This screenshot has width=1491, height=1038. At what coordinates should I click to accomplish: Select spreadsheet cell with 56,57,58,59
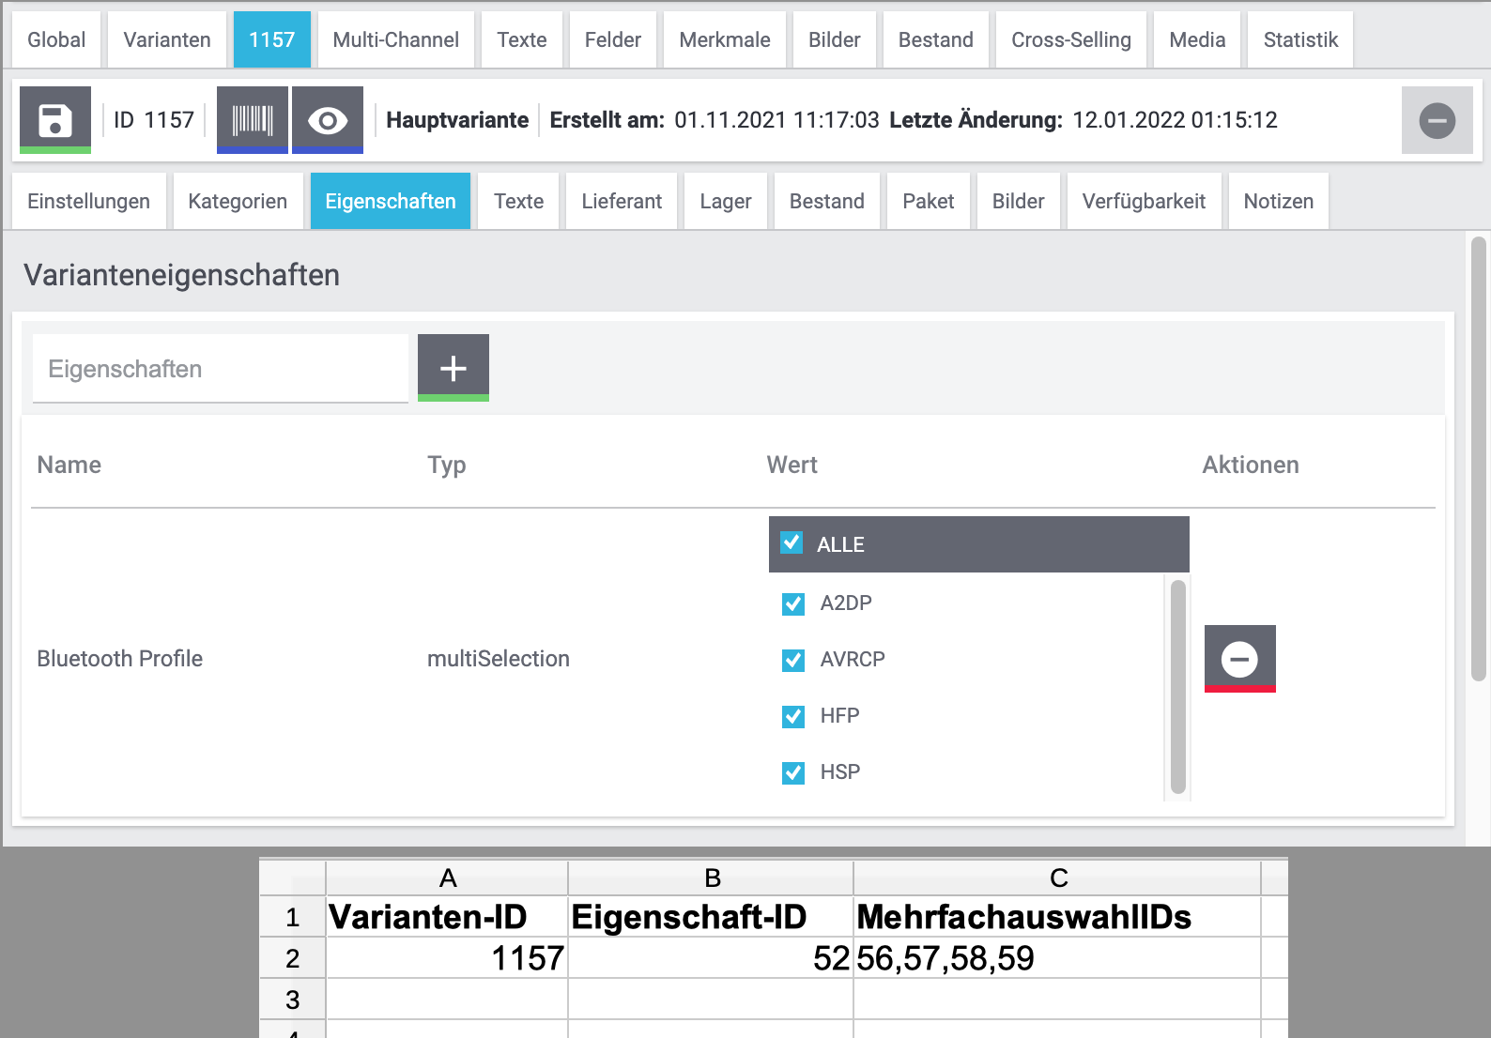coord(1055,958)
